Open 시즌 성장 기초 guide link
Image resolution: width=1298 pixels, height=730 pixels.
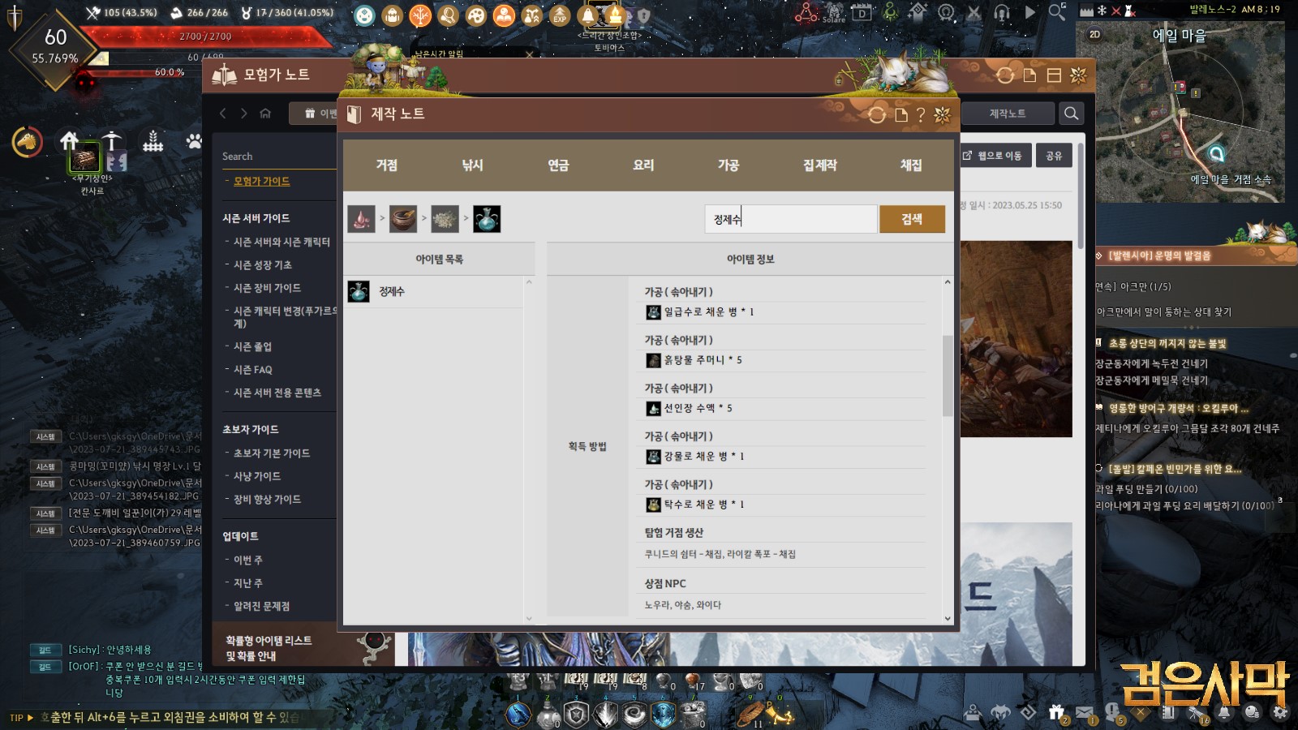tap(263, 264)
